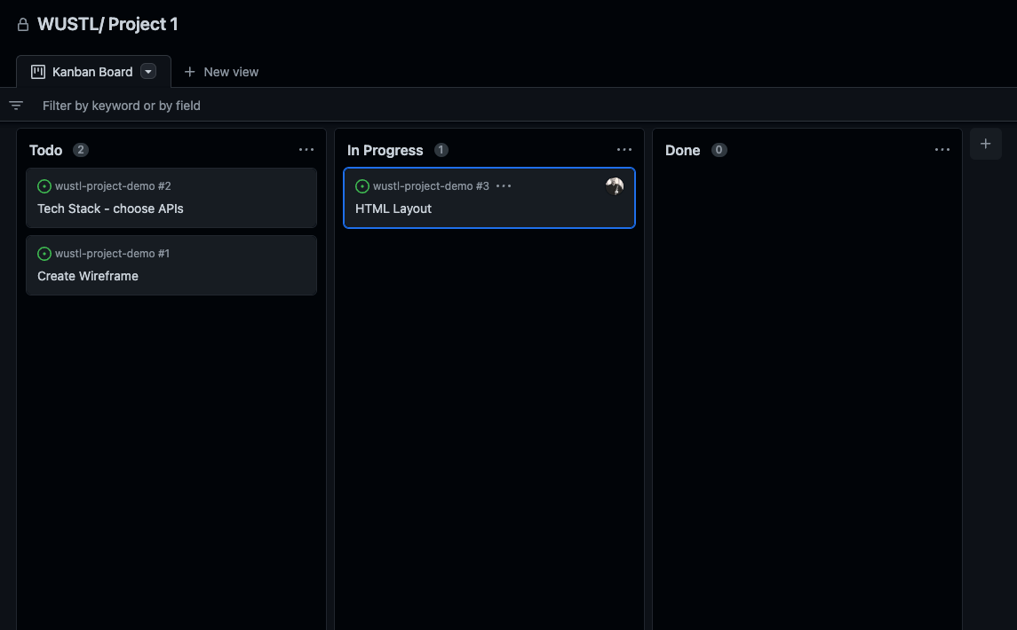Click the Todo item count badge
Viewport: 1017px width, 630px height.
(x=81, y=150)
